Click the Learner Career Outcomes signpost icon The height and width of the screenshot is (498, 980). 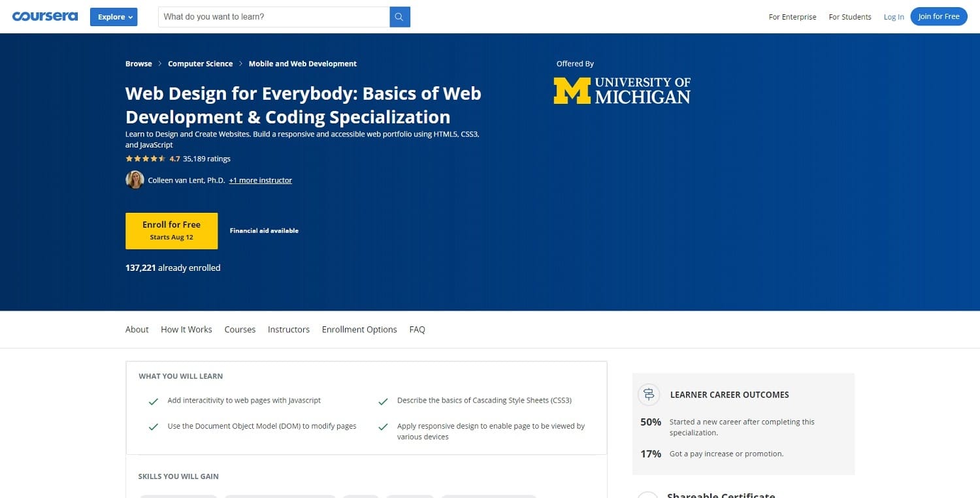click(x=648, y=394)
